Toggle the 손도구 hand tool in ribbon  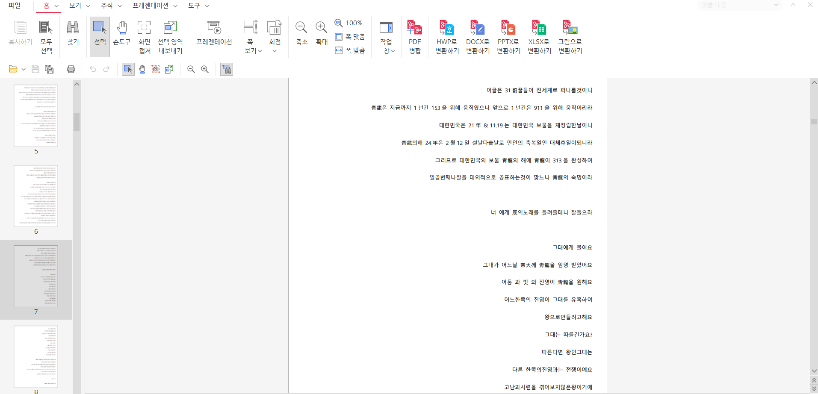click(x=122, y=33)
